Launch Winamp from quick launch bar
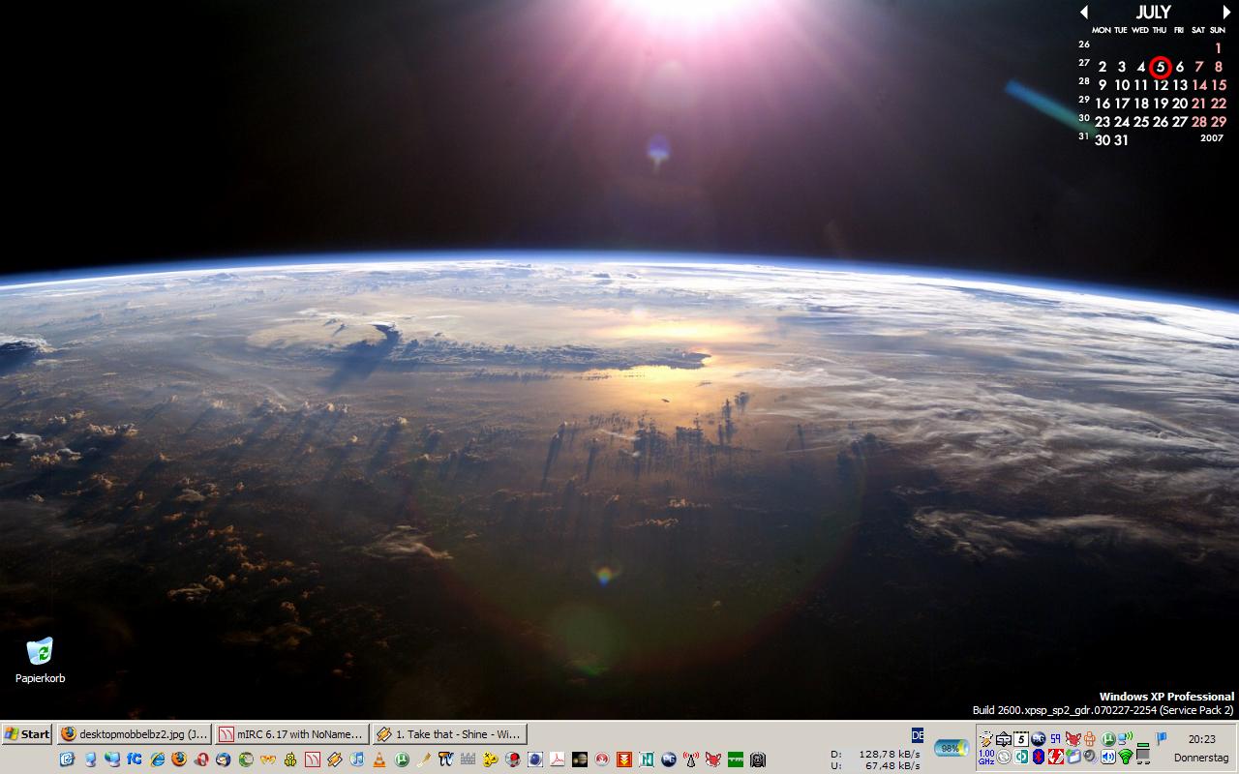 click(335, 759)
